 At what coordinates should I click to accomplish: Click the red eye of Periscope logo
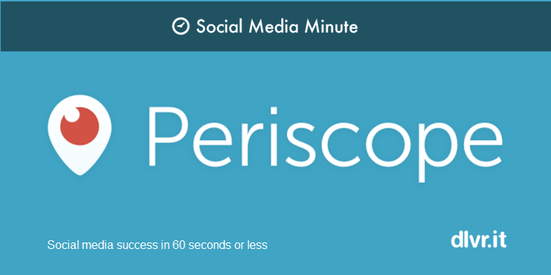click(x=80, y=126)
